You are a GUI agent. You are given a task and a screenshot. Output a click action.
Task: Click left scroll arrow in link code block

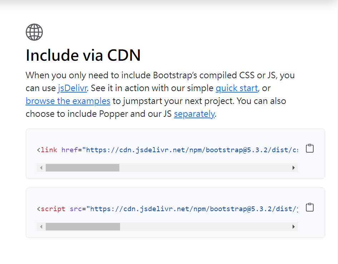click(41, 168)
